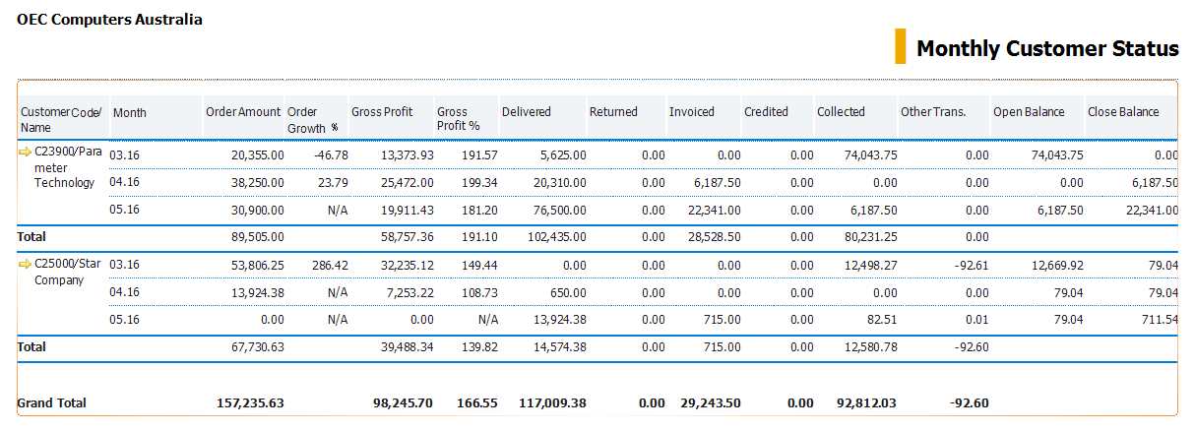Image resolution: width=1195 pixels, height=431 pixels.
Task: Select gross profit 32,235.12
Action: click(407, 266)
